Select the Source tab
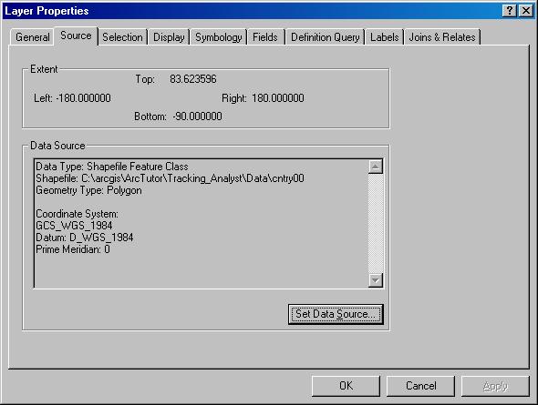538x405 pixels. click(x=76, y=35)
